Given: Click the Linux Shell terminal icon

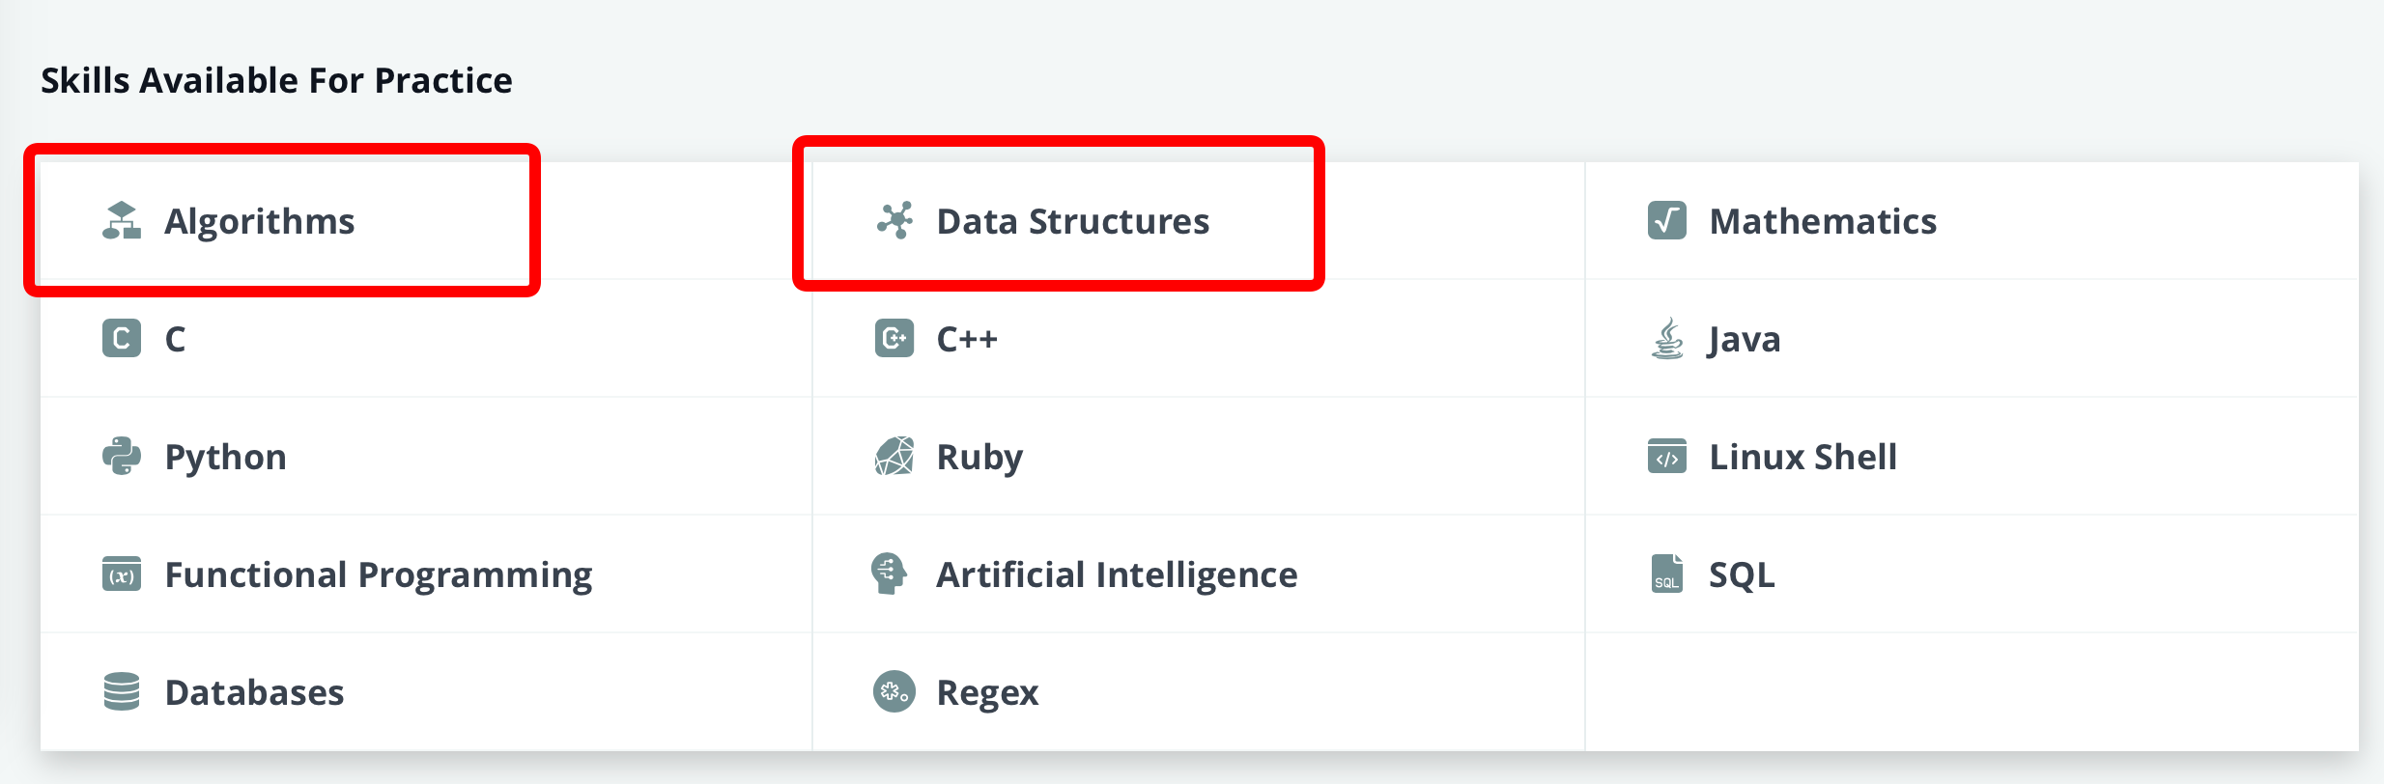Looking at the screenshot, I should pos(1667,457).
